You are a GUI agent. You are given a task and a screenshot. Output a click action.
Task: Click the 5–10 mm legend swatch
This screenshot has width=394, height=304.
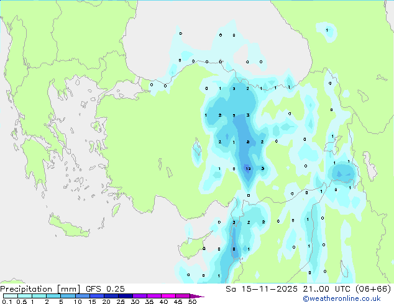coord(68,296)
